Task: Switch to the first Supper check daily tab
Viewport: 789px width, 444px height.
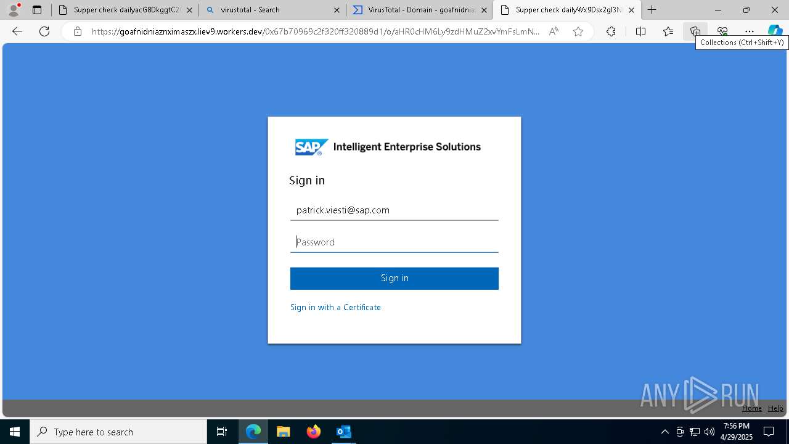Action: [125, 10]
